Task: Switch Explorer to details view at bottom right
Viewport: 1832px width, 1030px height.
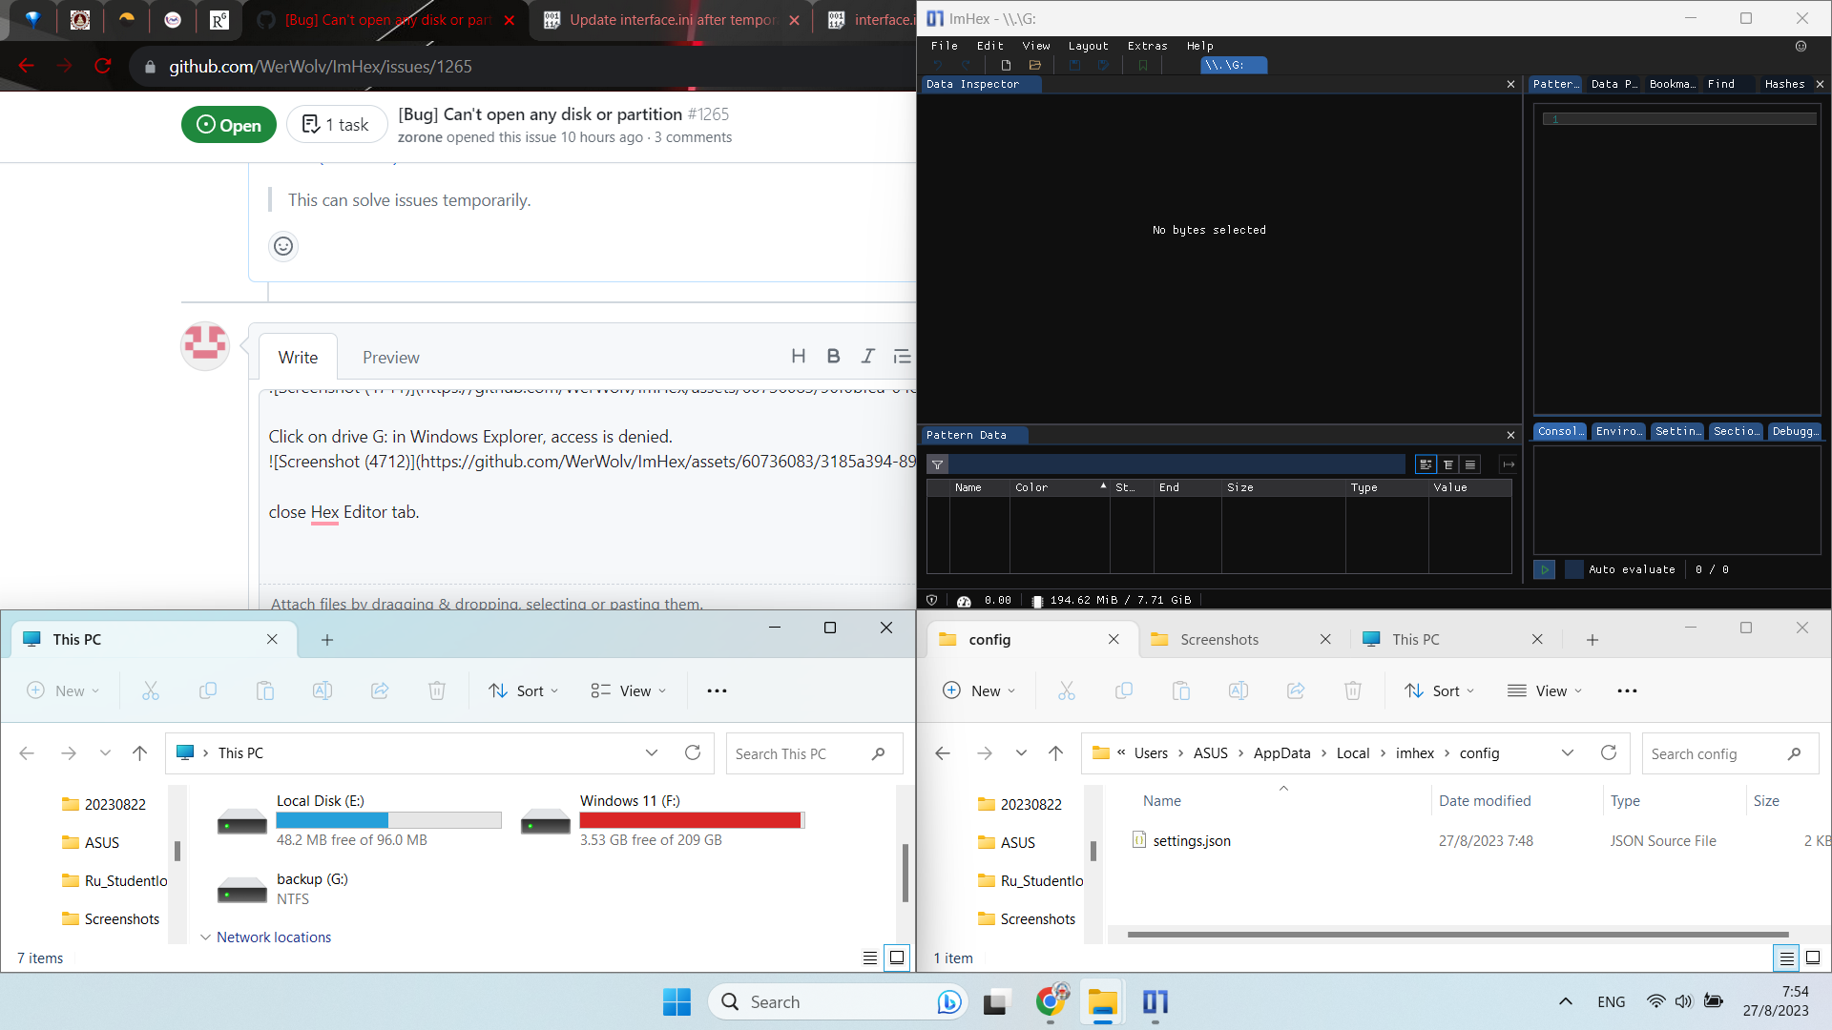Action: tap(1785, 958)
